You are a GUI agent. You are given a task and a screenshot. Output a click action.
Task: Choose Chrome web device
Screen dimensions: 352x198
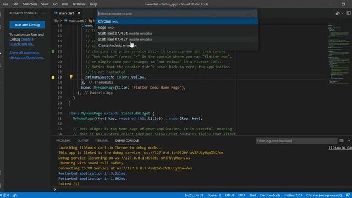pyautogui.click(x=177, y=21)
